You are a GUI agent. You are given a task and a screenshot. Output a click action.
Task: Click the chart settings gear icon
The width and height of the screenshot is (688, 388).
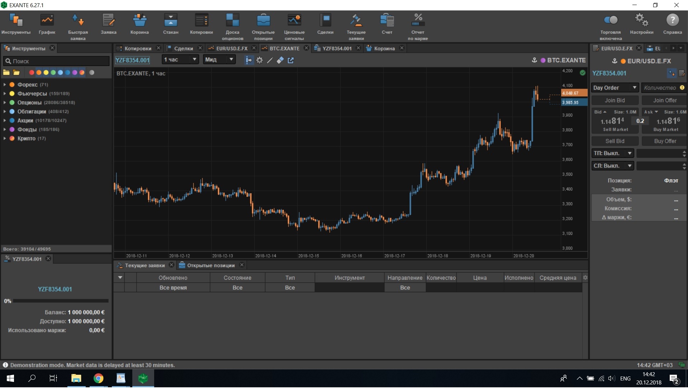coord(260,60)
